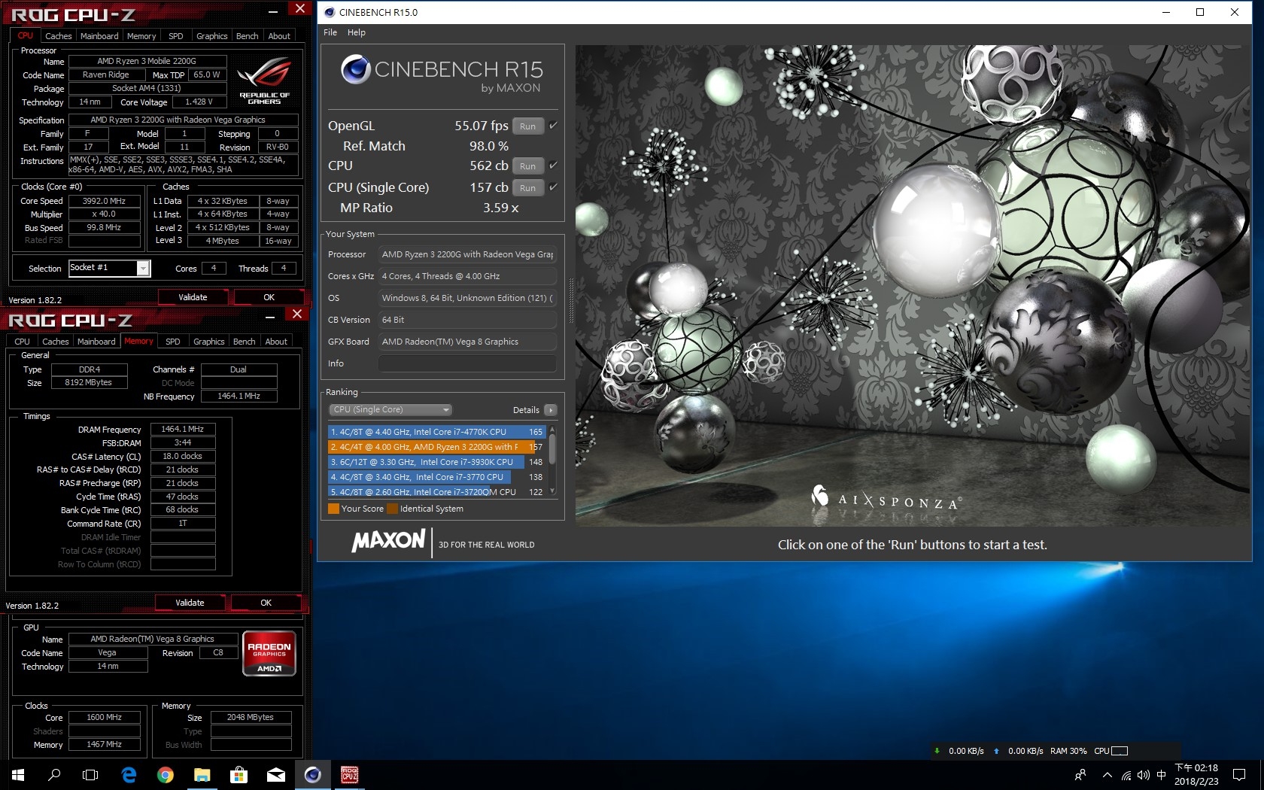Open Microsoft Store taskbar icon

pyautogui.click(x=239, y=774)
